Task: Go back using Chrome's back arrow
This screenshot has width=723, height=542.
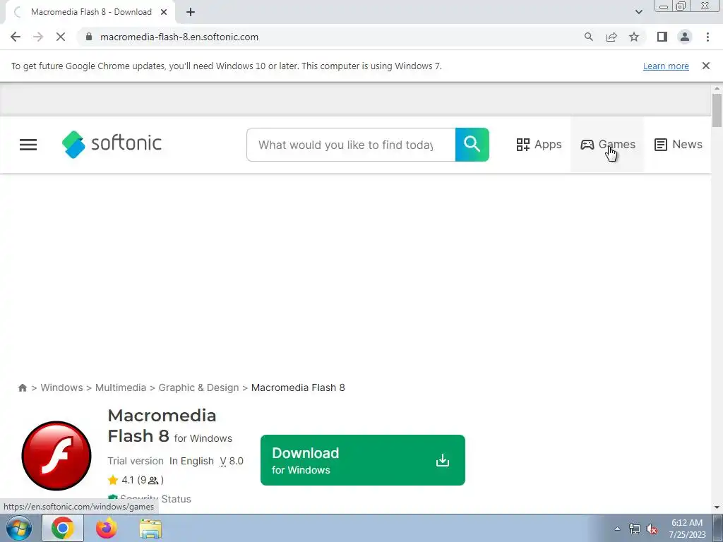Action: 16,37
